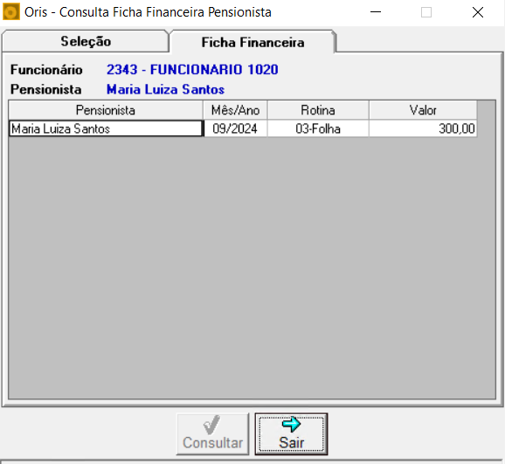Viewport: 505px width, 464px height.
Task: Click the Valor column header
Action: tap(423, 110)
